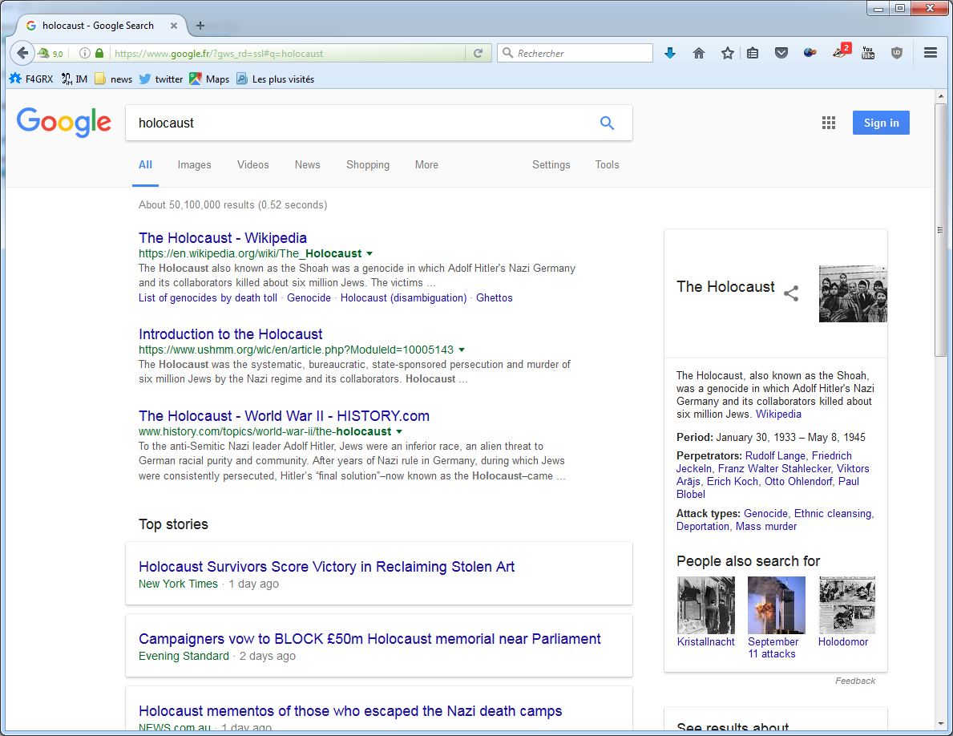Open the Firefox downloads arrow
953x736 pixels.
tap(670, 54)
